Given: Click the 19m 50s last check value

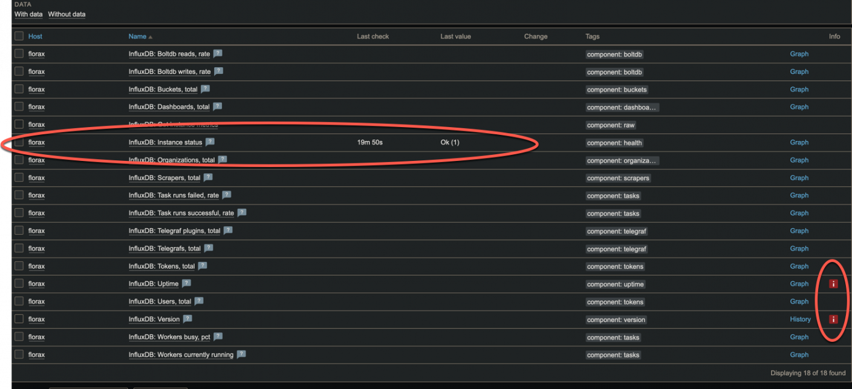Looking at the screenshot, I should click(370, 143).
